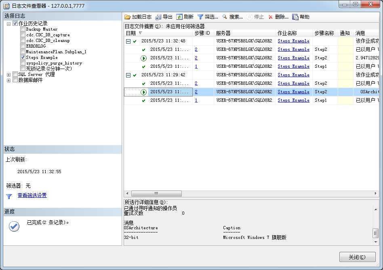Check the Backup Master log checkbox
This screenshot has height=270, width=383.
click(23, 29)
